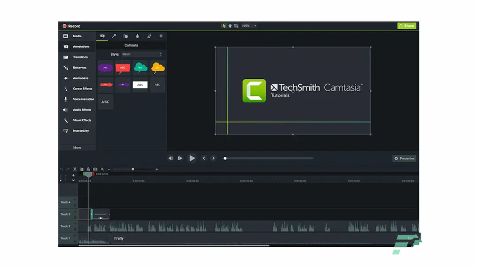Click the timeline Copy icon
Viewport: 477px width, 267px height.
pyautogui.click(x=82, y=169)
